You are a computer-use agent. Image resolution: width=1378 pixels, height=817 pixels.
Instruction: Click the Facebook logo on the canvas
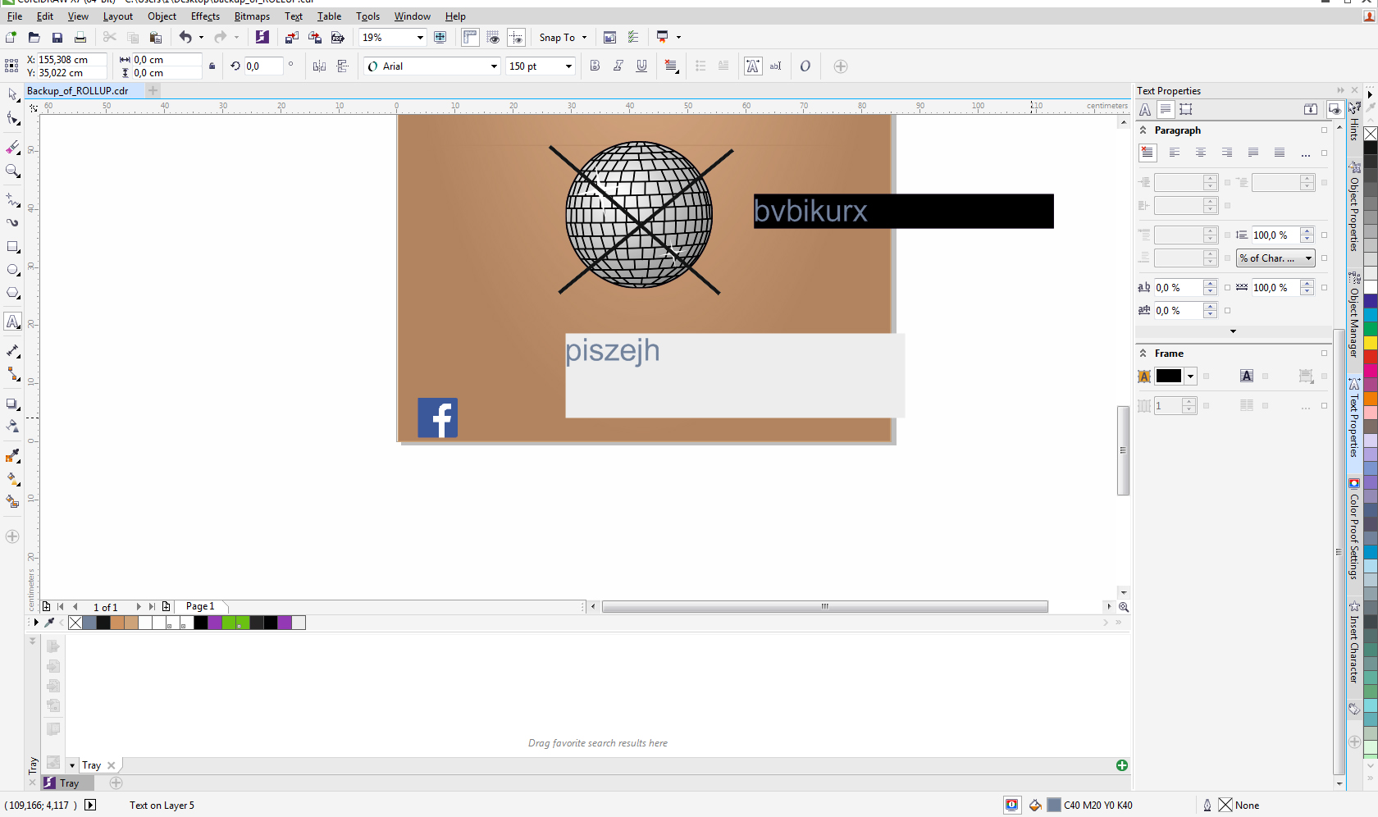437,418
